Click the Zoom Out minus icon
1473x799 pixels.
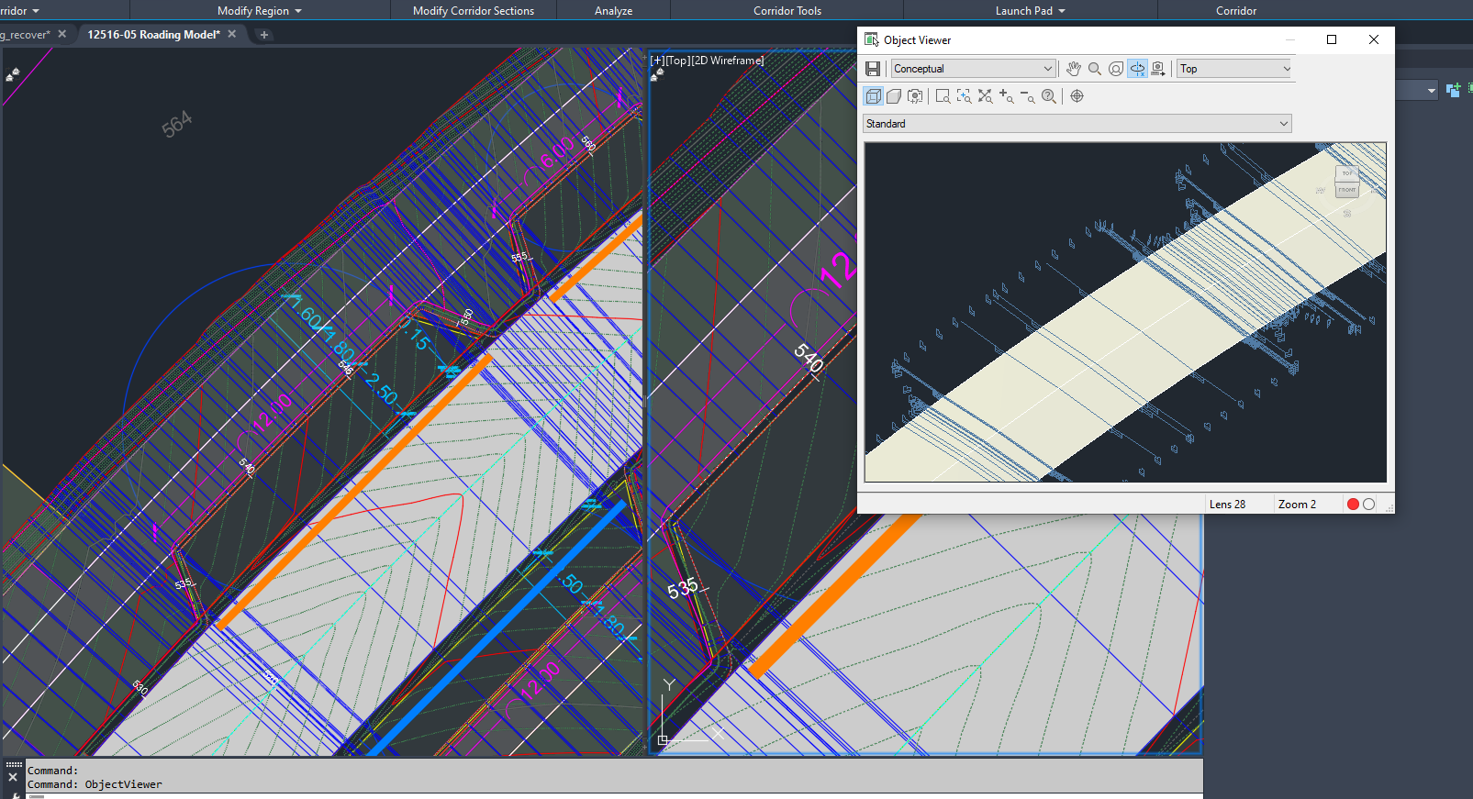click(1027, 96)
